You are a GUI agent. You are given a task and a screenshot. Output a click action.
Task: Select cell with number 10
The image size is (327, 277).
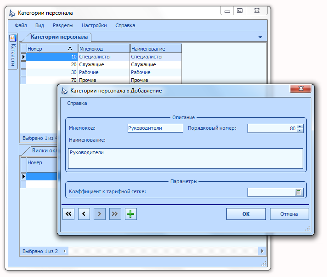[x=52, y=57]
